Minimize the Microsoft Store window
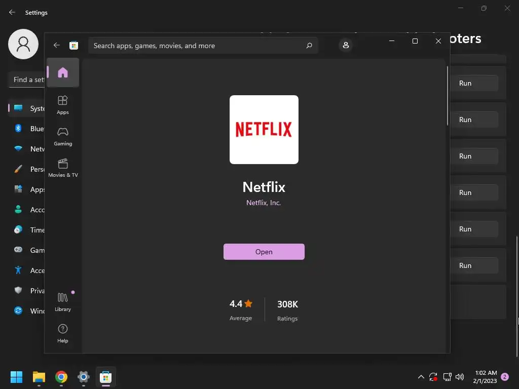 392,41
